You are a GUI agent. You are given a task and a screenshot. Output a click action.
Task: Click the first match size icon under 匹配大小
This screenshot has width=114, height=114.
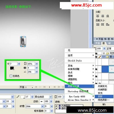click(x=98, y=25)
